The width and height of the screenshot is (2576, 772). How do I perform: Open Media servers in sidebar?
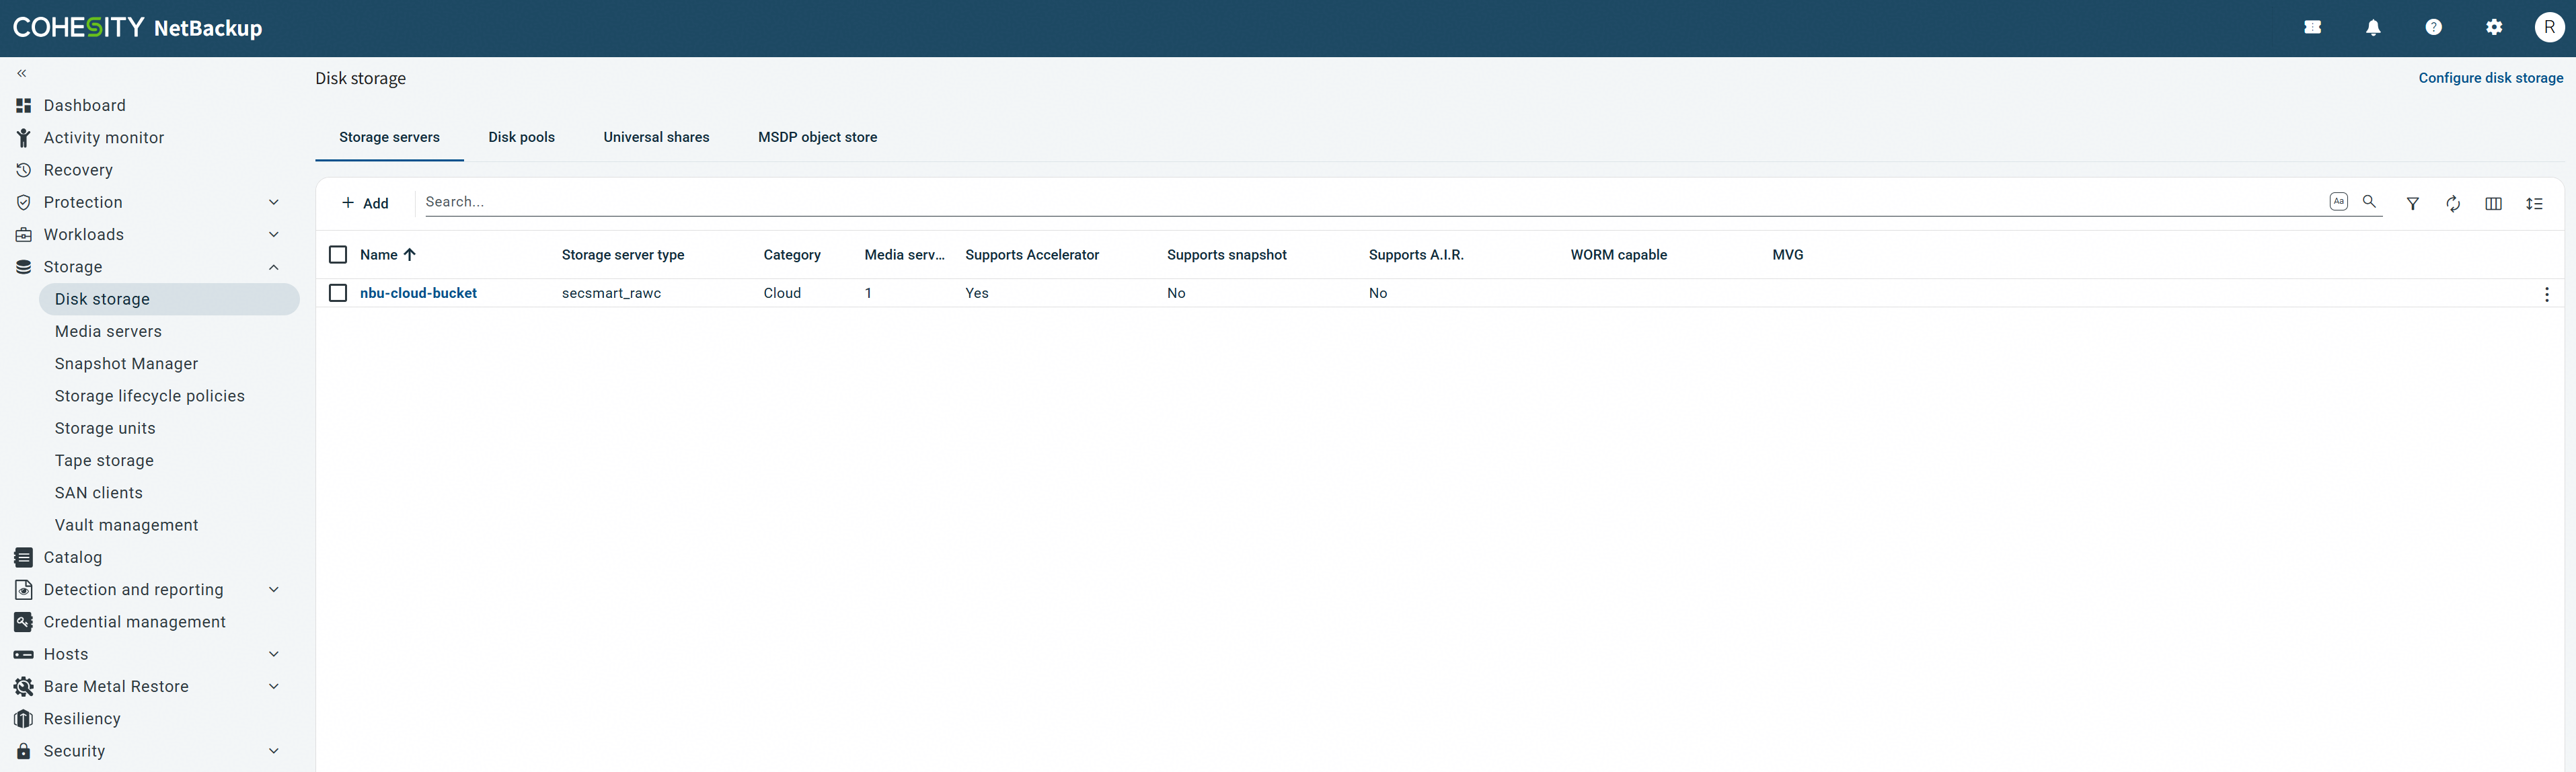[108, 331]
